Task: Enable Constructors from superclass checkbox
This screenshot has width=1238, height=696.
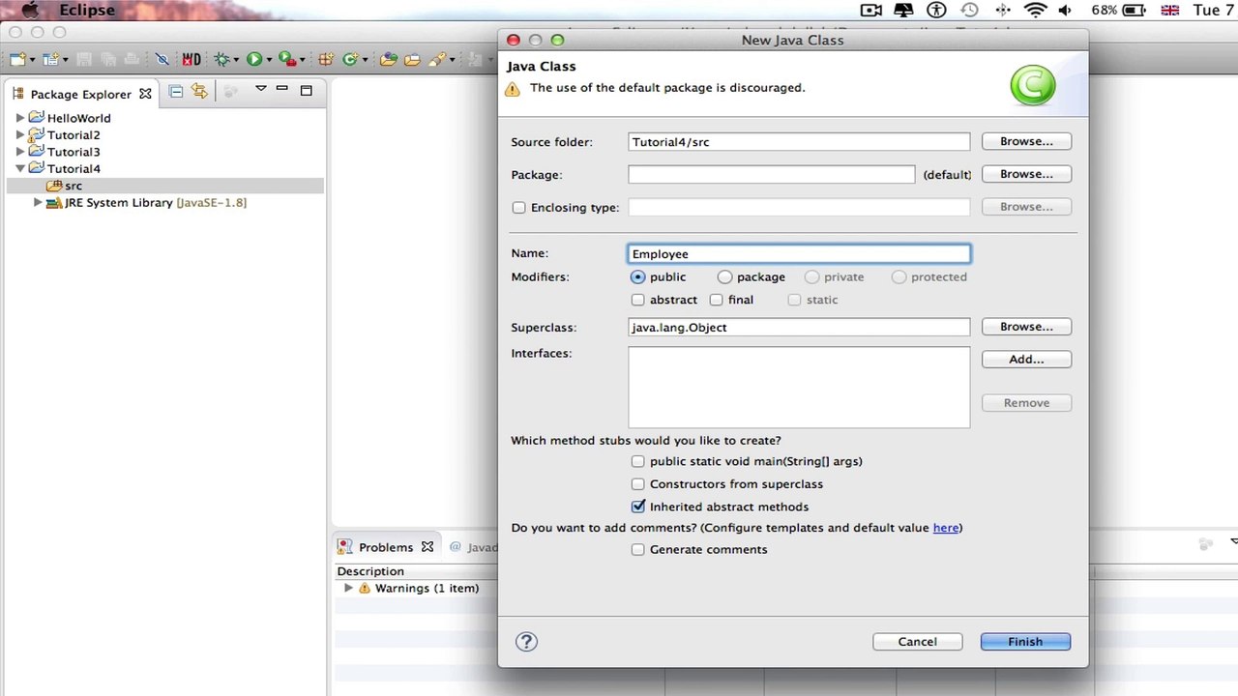Action: tap(637, 484)
